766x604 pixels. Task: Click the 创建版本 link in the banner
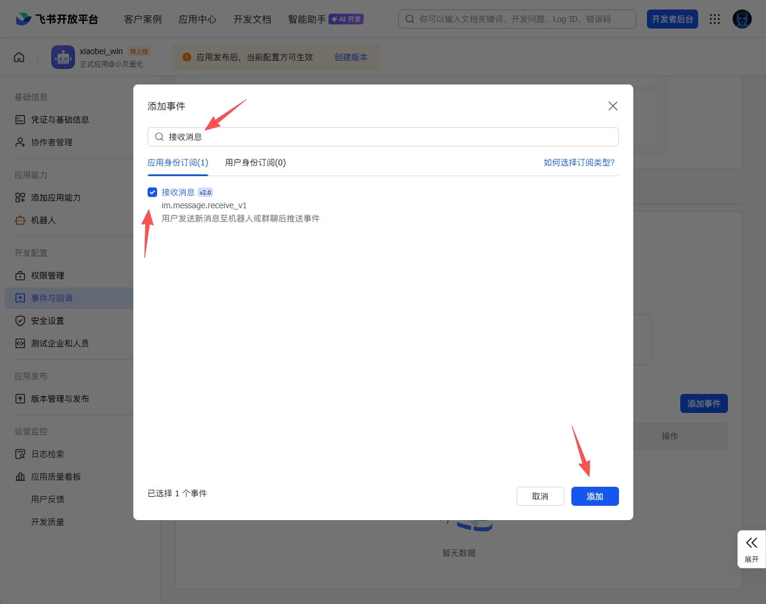(351, 57)
